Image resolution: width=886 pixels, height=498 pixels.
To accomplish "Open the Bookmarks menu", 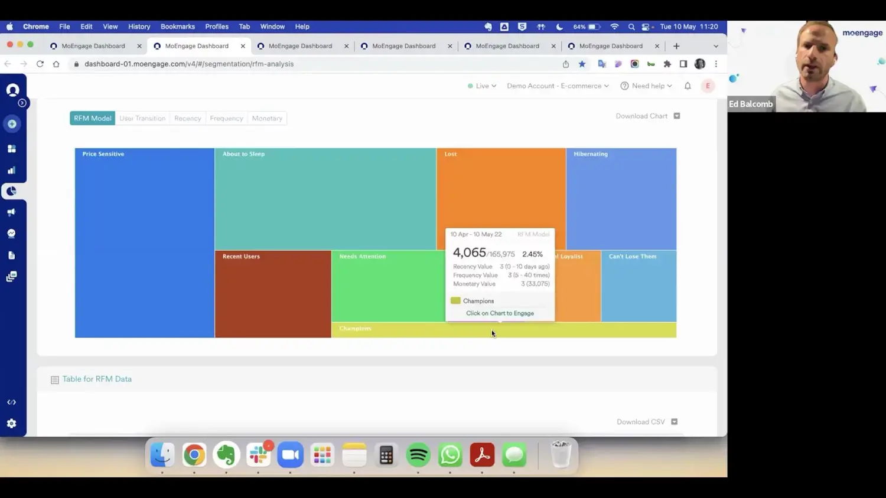I will (x=178, y=27).
